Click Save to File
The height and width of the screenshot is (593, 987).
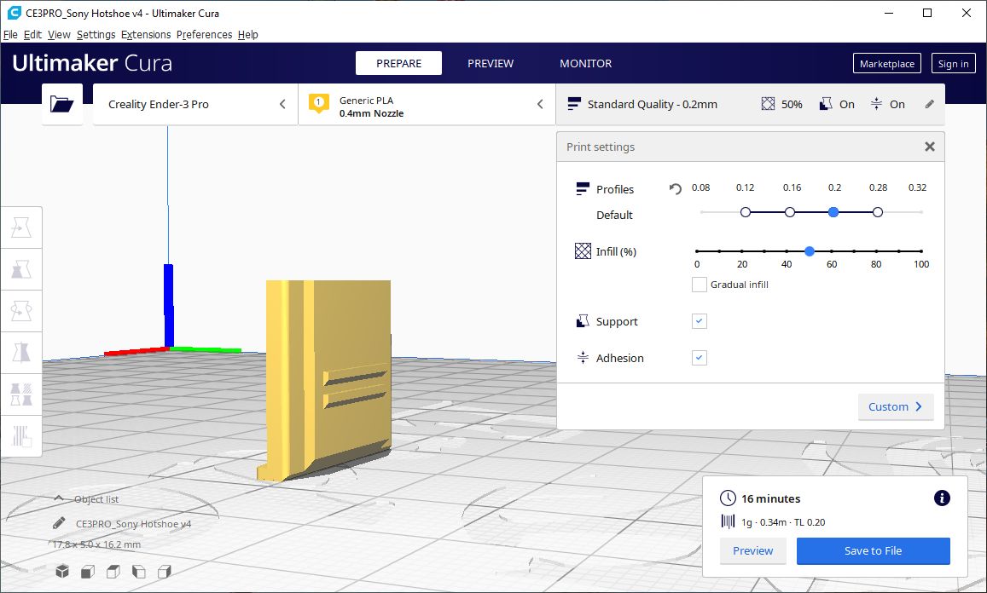tap(873, 550)
